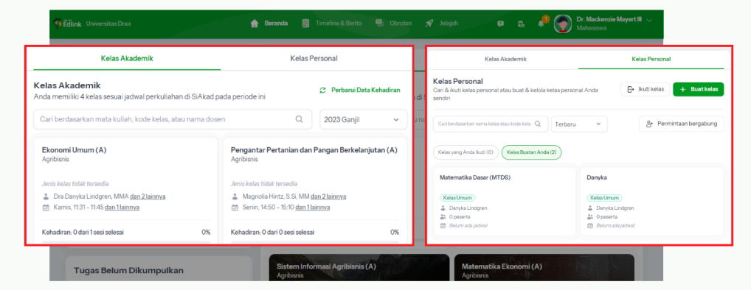Open Pengantar Pertanian dan Pangan Berkelanjutan class

click(x=315, y=191)
